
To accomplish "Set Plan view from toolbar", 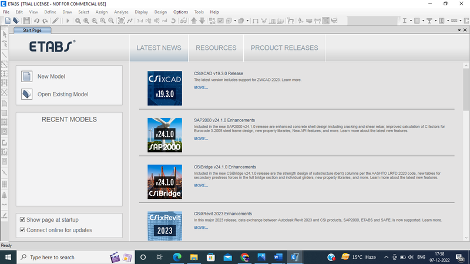I will [x=149, y=21].
